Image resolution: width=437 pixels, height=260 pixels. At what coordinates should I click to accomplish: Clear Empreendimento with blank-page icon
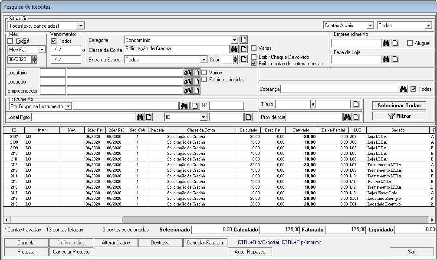pos(395,43)
